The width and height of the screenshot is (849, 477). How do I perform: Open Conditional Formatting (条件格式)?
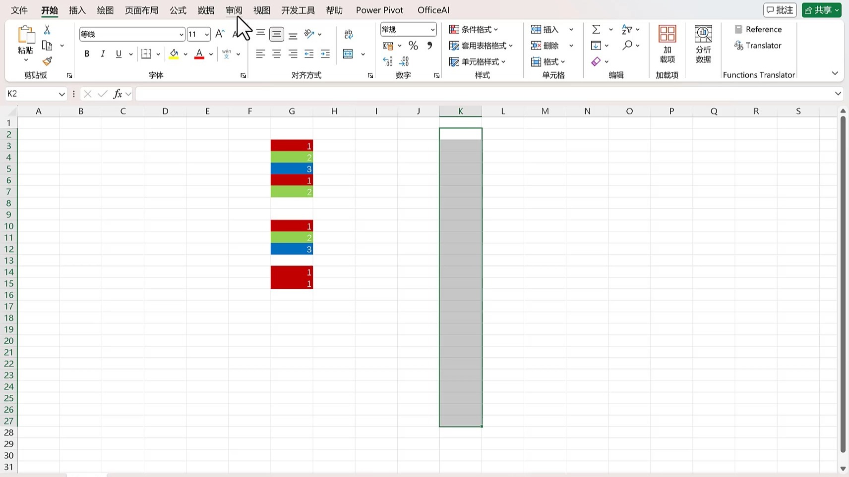(473, 29)
